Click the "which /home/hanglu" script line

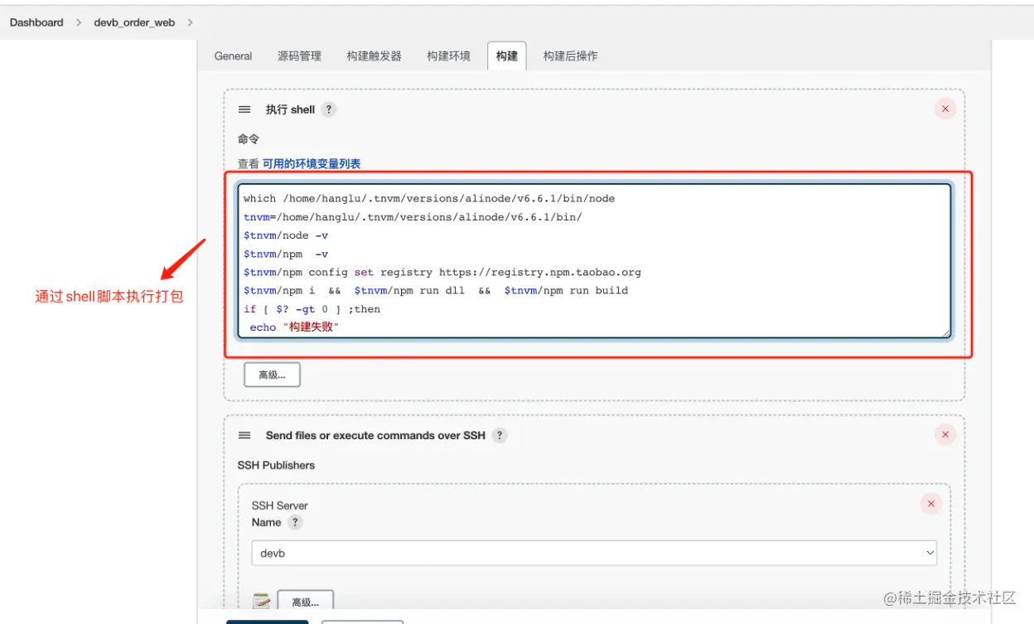click(x=429, y=199)
